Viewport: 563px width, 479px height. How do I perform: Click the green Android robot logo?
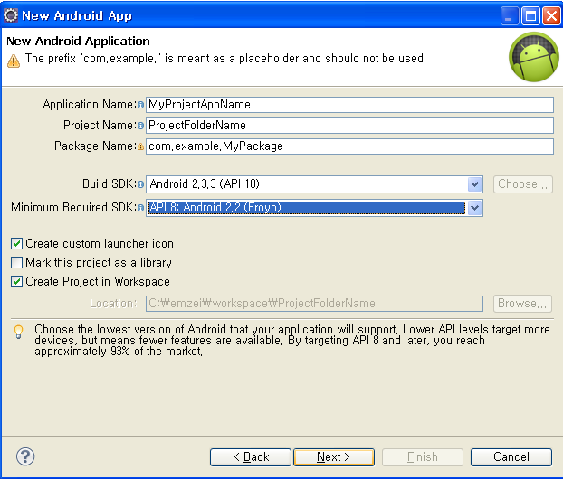(x=533, y=57)
